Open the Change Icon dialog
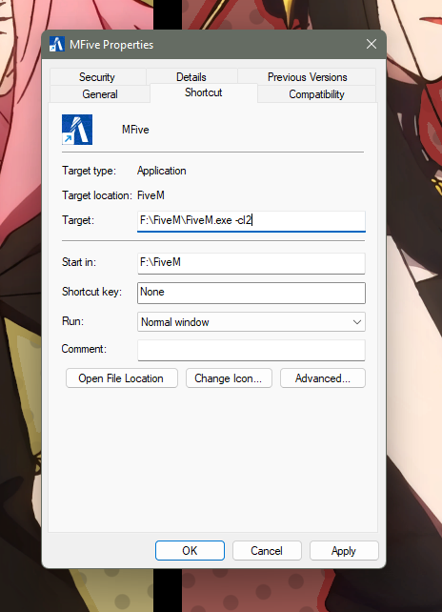Viewport: 442px width, 612px height. tap(229, 378)
